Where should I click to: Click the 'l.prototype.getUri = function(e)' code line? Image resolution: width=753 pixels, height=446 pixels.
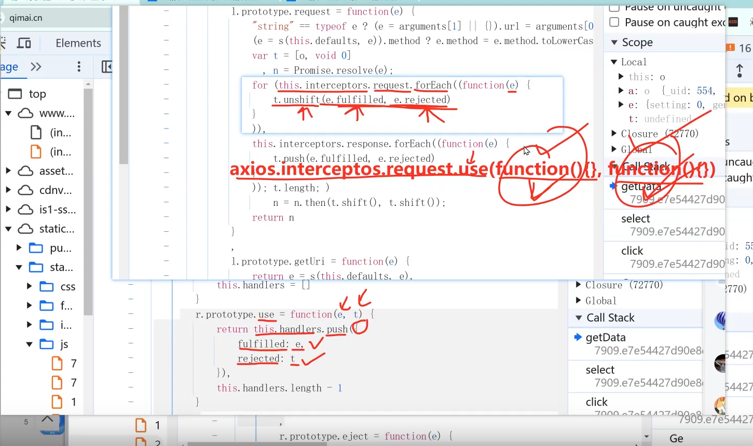point(321,261)
